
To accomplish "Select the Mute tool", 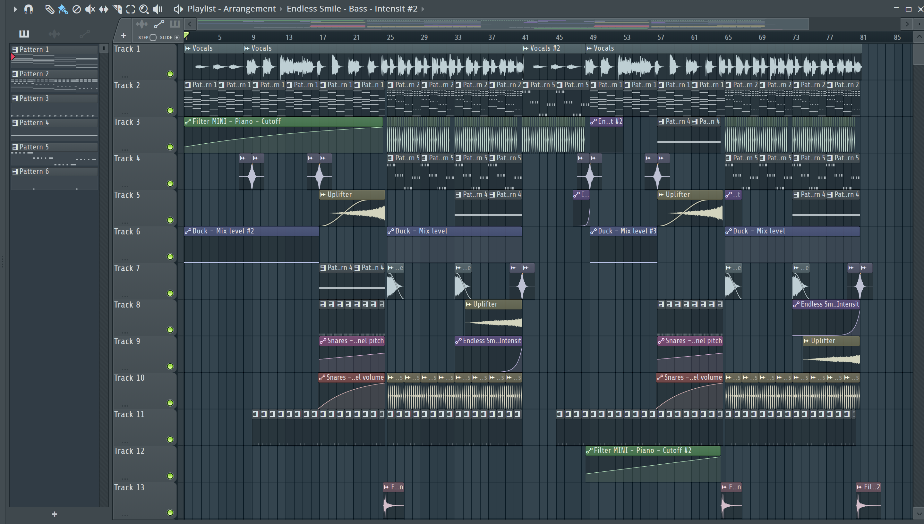I will tap(90, 9).
